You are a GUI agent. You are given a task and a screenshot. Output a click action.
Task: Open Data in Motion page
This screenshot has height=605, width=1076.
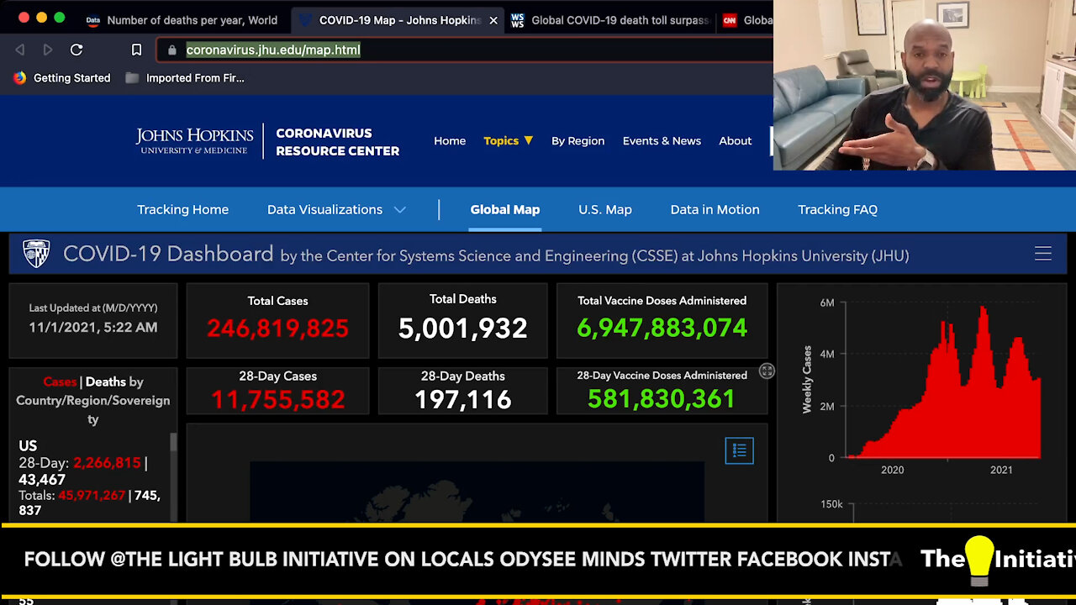(x=715, y=209)
